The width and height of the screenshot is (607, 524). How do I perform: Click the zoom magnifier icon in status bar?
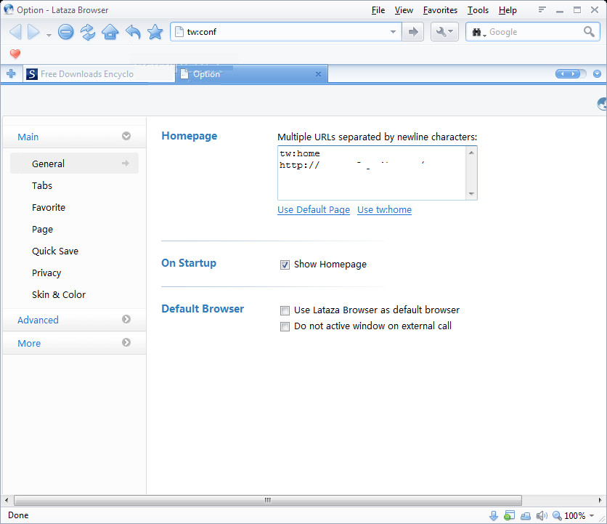557,515
